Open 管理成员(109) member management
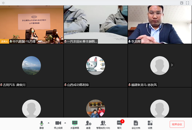 [x=103, y=125]
